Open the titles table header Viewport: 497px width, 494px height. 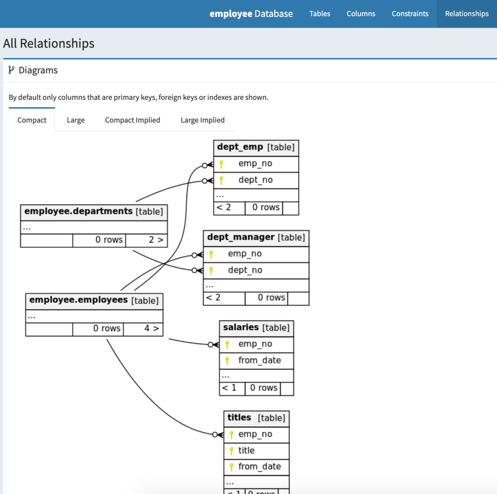coord(256,418)
